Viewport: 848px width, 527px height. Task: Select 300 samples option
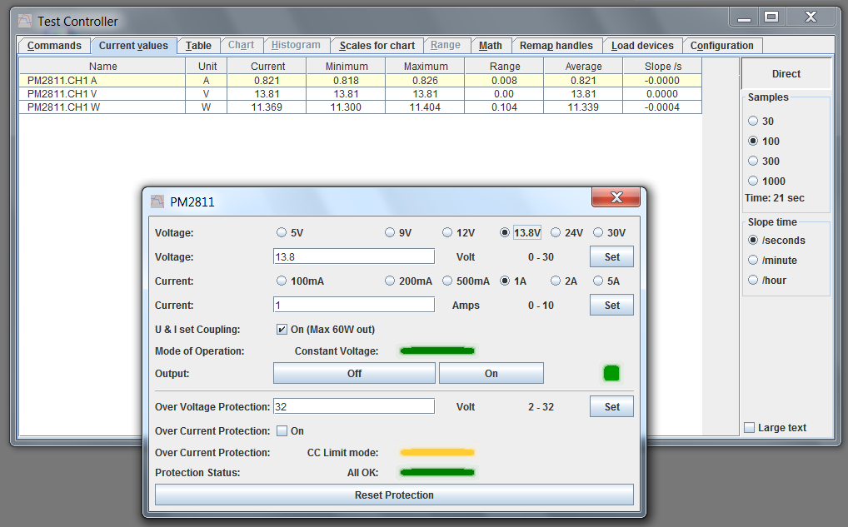753,162
